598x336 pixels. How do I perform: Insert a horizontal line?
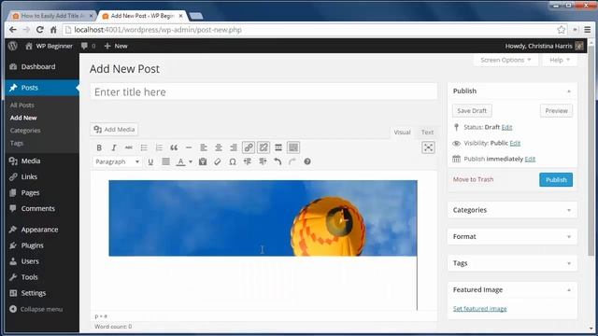tap(189, 147)
